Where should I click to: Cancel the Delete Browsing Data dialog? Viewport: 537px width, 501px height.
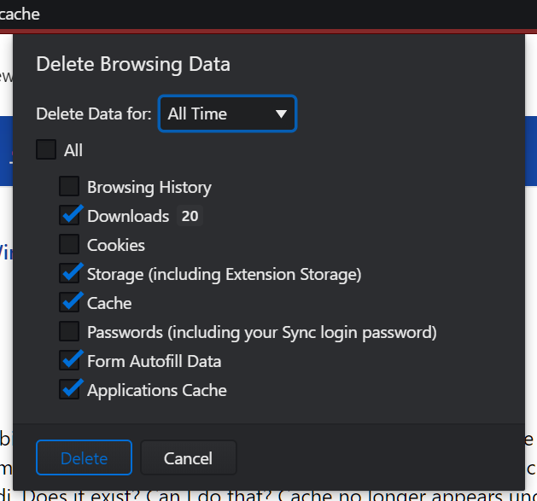click(x=189, y=457)
